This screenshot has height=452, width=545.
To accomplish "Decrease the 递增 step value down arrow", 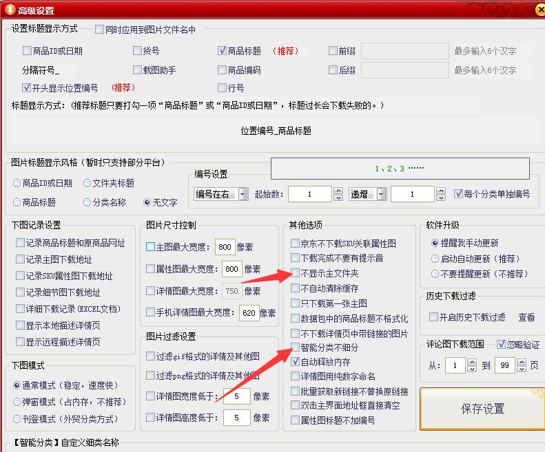I will [441, 197].
